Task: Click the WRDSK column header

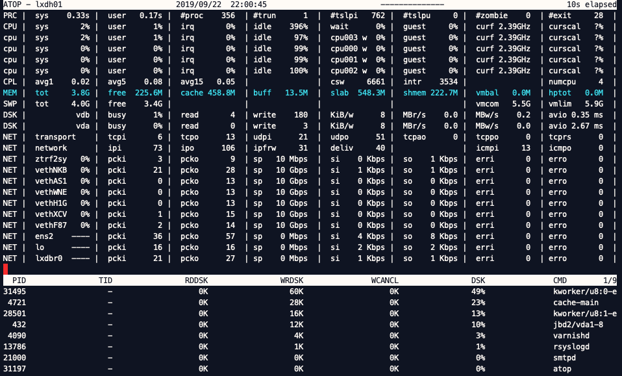Action: click(x=292, y=281)
